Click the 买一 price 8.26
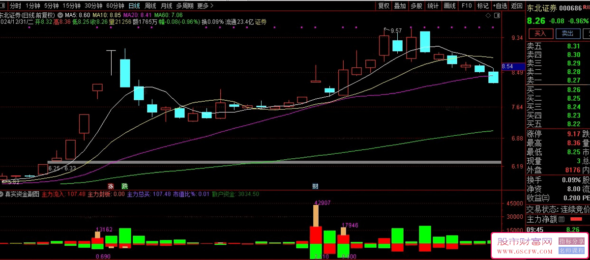590x260 pixels. [x=574, y=89]
